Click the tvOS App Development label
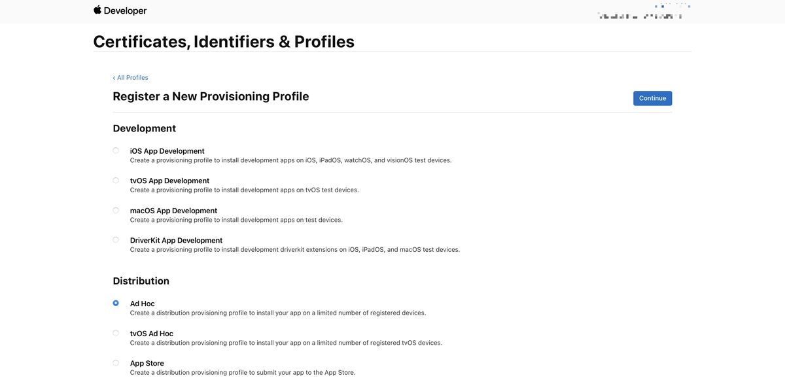The width and height of the screenshot is (785, 382). [169, 181]
